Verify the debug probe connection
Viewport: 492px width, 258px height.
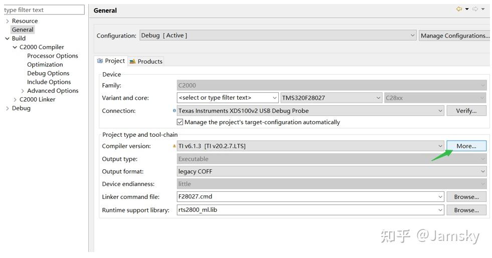(466, 111)
